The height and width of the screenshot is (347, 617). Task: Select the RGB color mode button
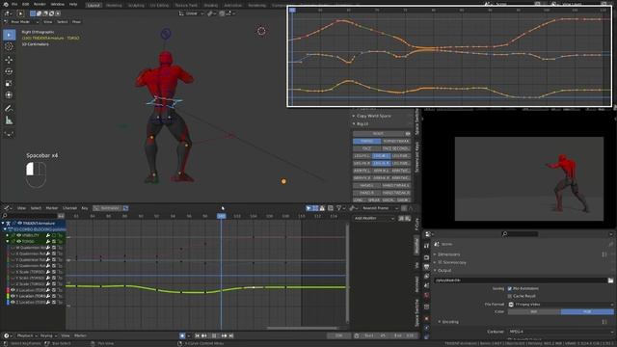point(587,311)
